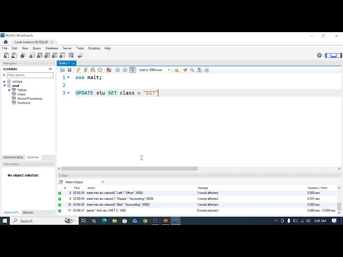This screenshot has height=257, width=343.
Task: Stop the executing query
Action: [x=100, y=70]
